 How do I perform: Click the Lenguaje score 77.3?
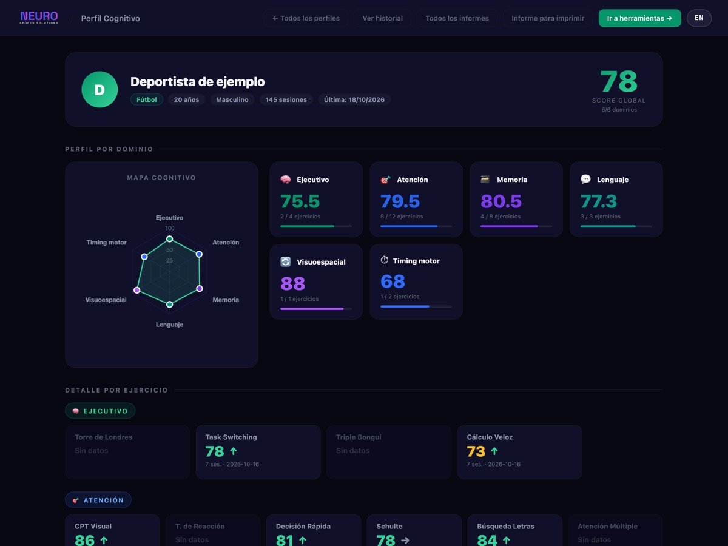tap(599, 201)
